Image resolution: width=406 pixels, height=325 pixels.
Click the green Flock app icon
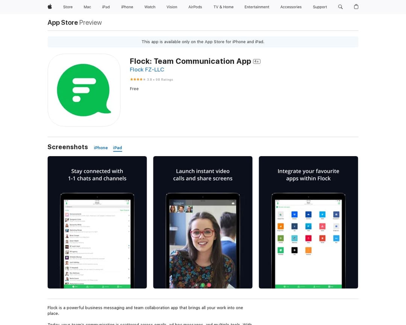(84, 90)
